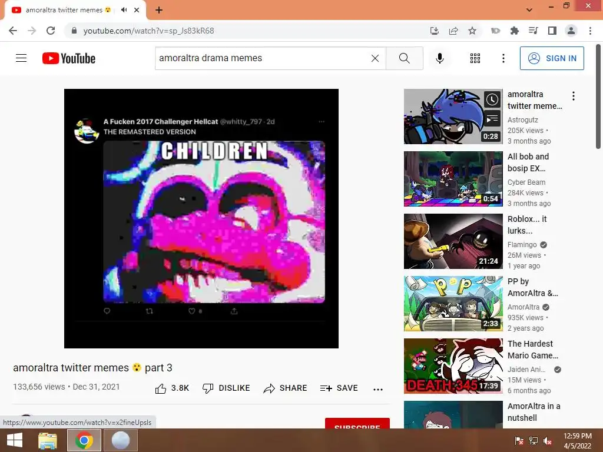Install app icon in address bar
The height and width of the screenshot is (452, 603).
point(435,31)
